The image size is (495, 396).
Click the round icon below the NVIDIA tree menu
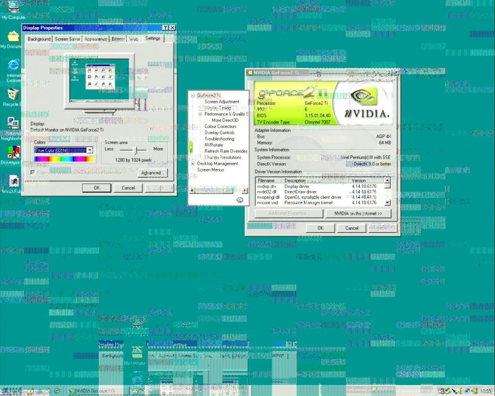pos(240,200)
